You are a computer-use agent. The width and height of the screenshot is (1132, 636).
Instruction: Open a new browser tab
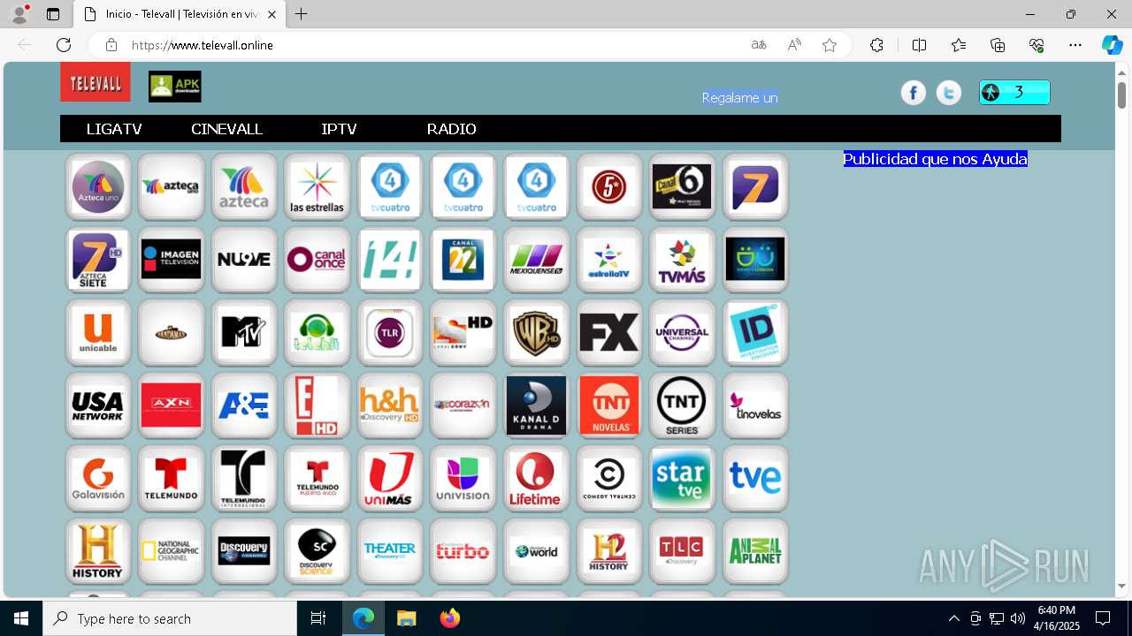coord(302,14)
